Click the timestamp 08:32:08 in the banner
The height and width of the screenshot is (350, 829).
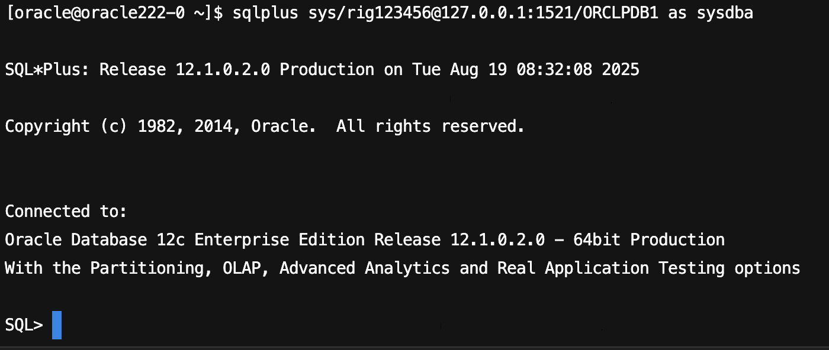click(x=554, y=70)
